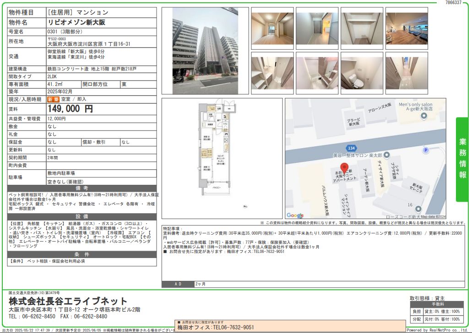Image resolution: width=472 pixels, height=333 pixels.
Task: Click the red location pin on the map
Action: point(344,168)
